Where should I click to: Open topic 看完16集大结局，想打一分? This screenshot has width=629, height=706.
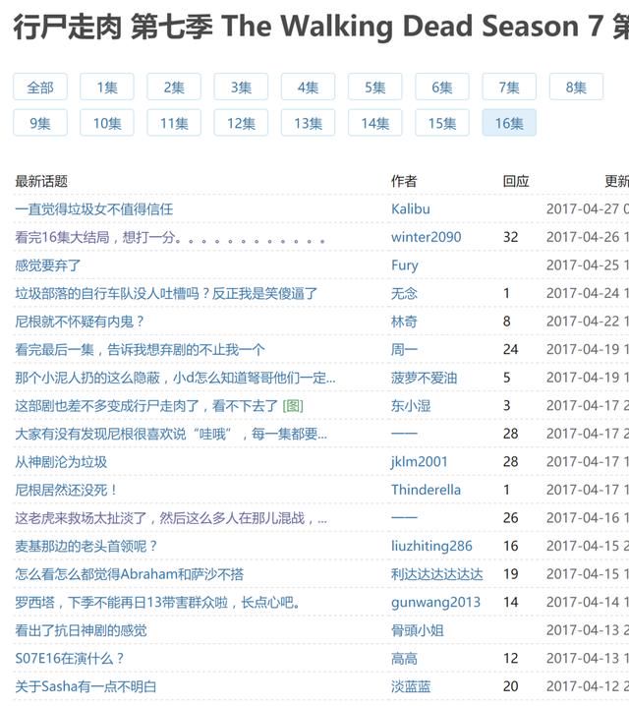[170, 237]
